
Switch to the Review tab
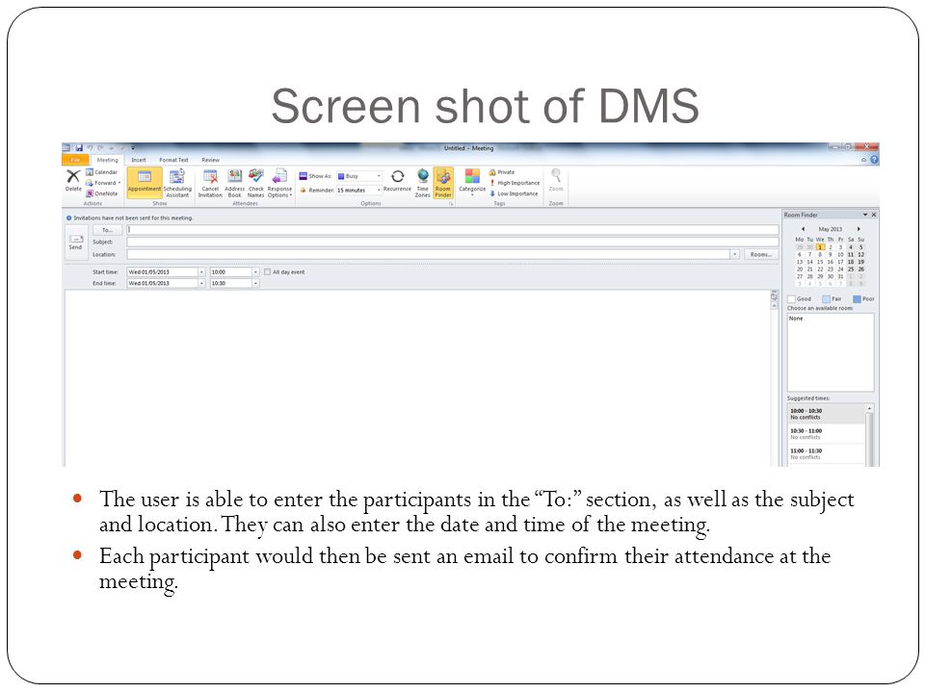click(x=211, y=160)
